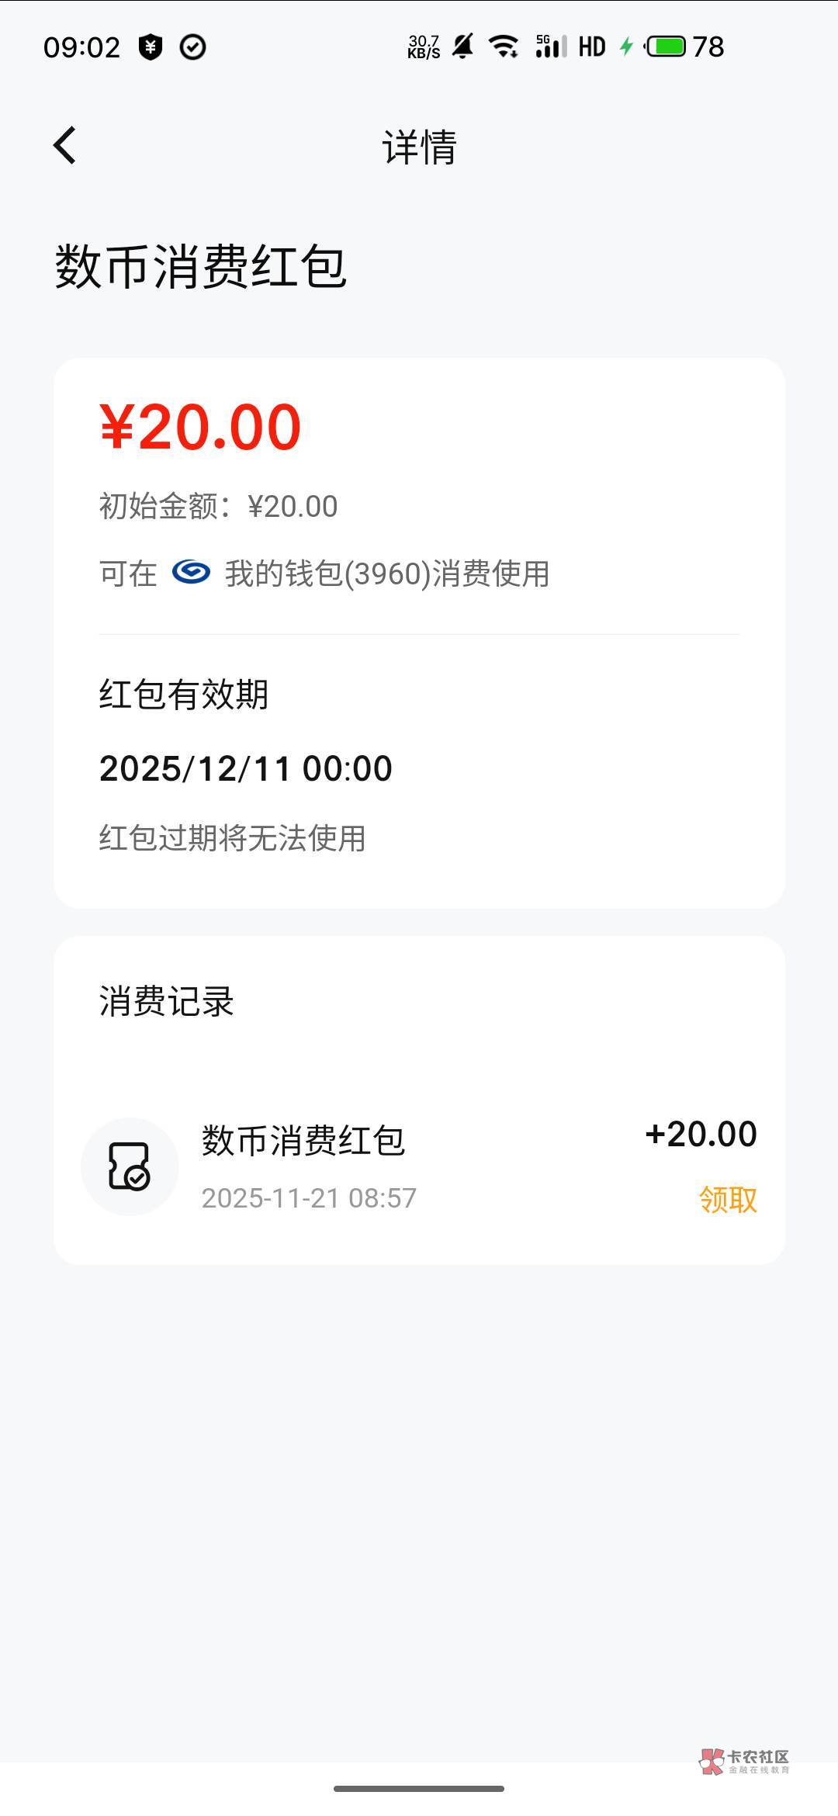Open 我的钱包(3960) wallet link
This screenshot has height=1816, width=838.
pyautogui.click(x=386, y=574)
